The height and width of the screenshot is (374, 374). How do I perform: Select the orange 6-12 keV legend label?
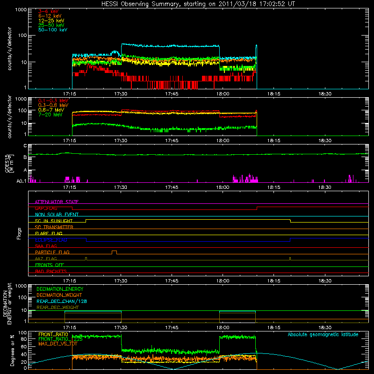[x=50, y=16]
